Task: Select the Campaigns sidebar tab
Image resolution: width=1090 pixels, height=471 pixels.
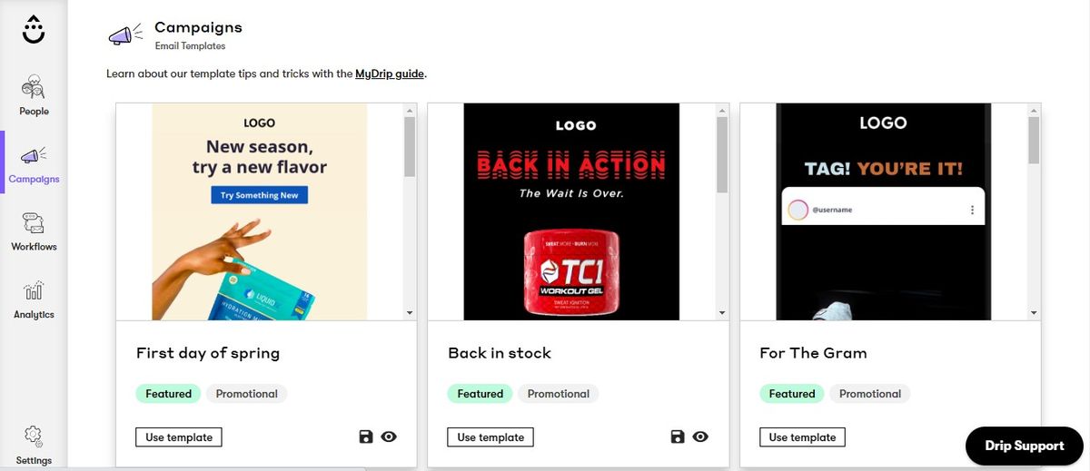Action: pos(34,165)
